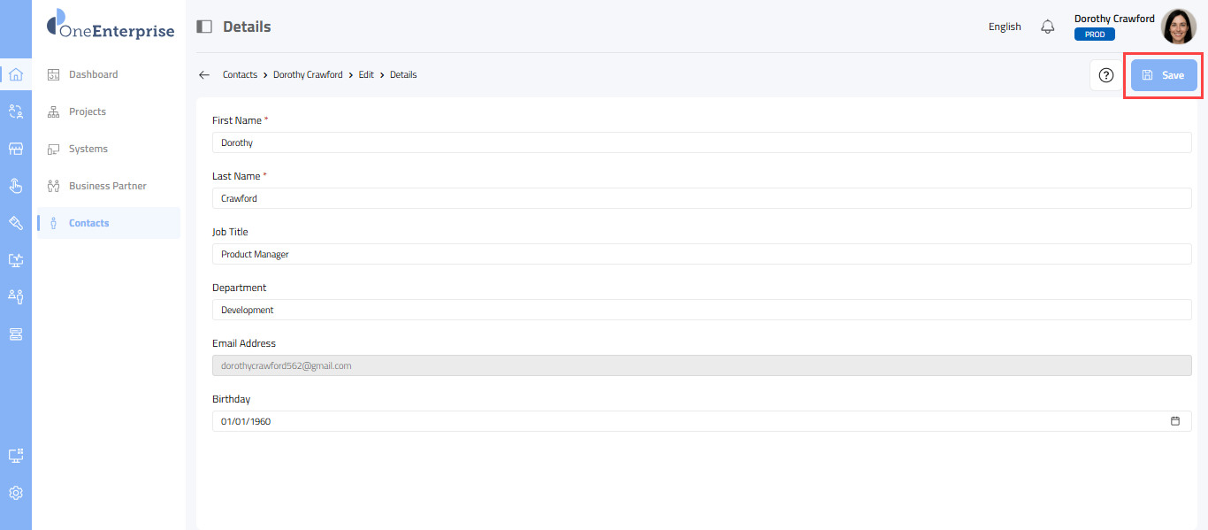
Task: Click the pointer hand icon in left rail
Action: click(15, 186)
